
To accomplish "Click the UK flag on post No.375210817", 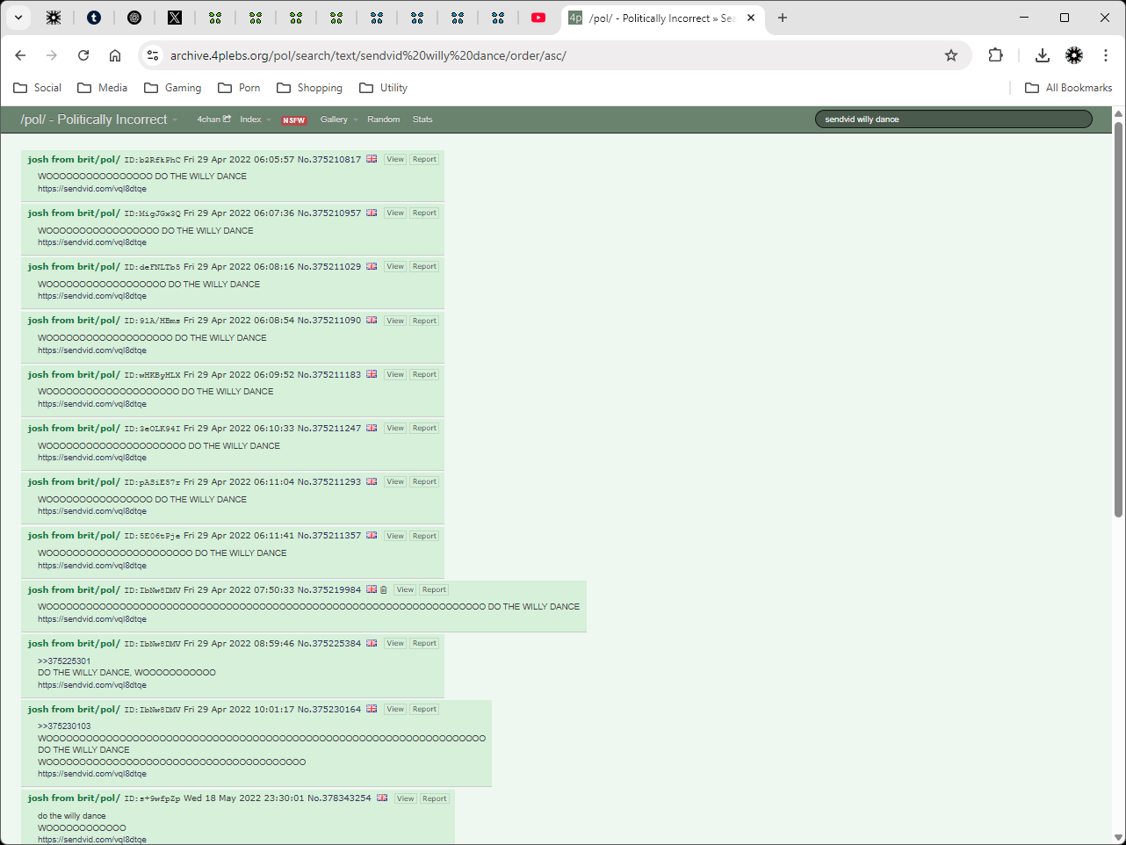I will (372, 159).
